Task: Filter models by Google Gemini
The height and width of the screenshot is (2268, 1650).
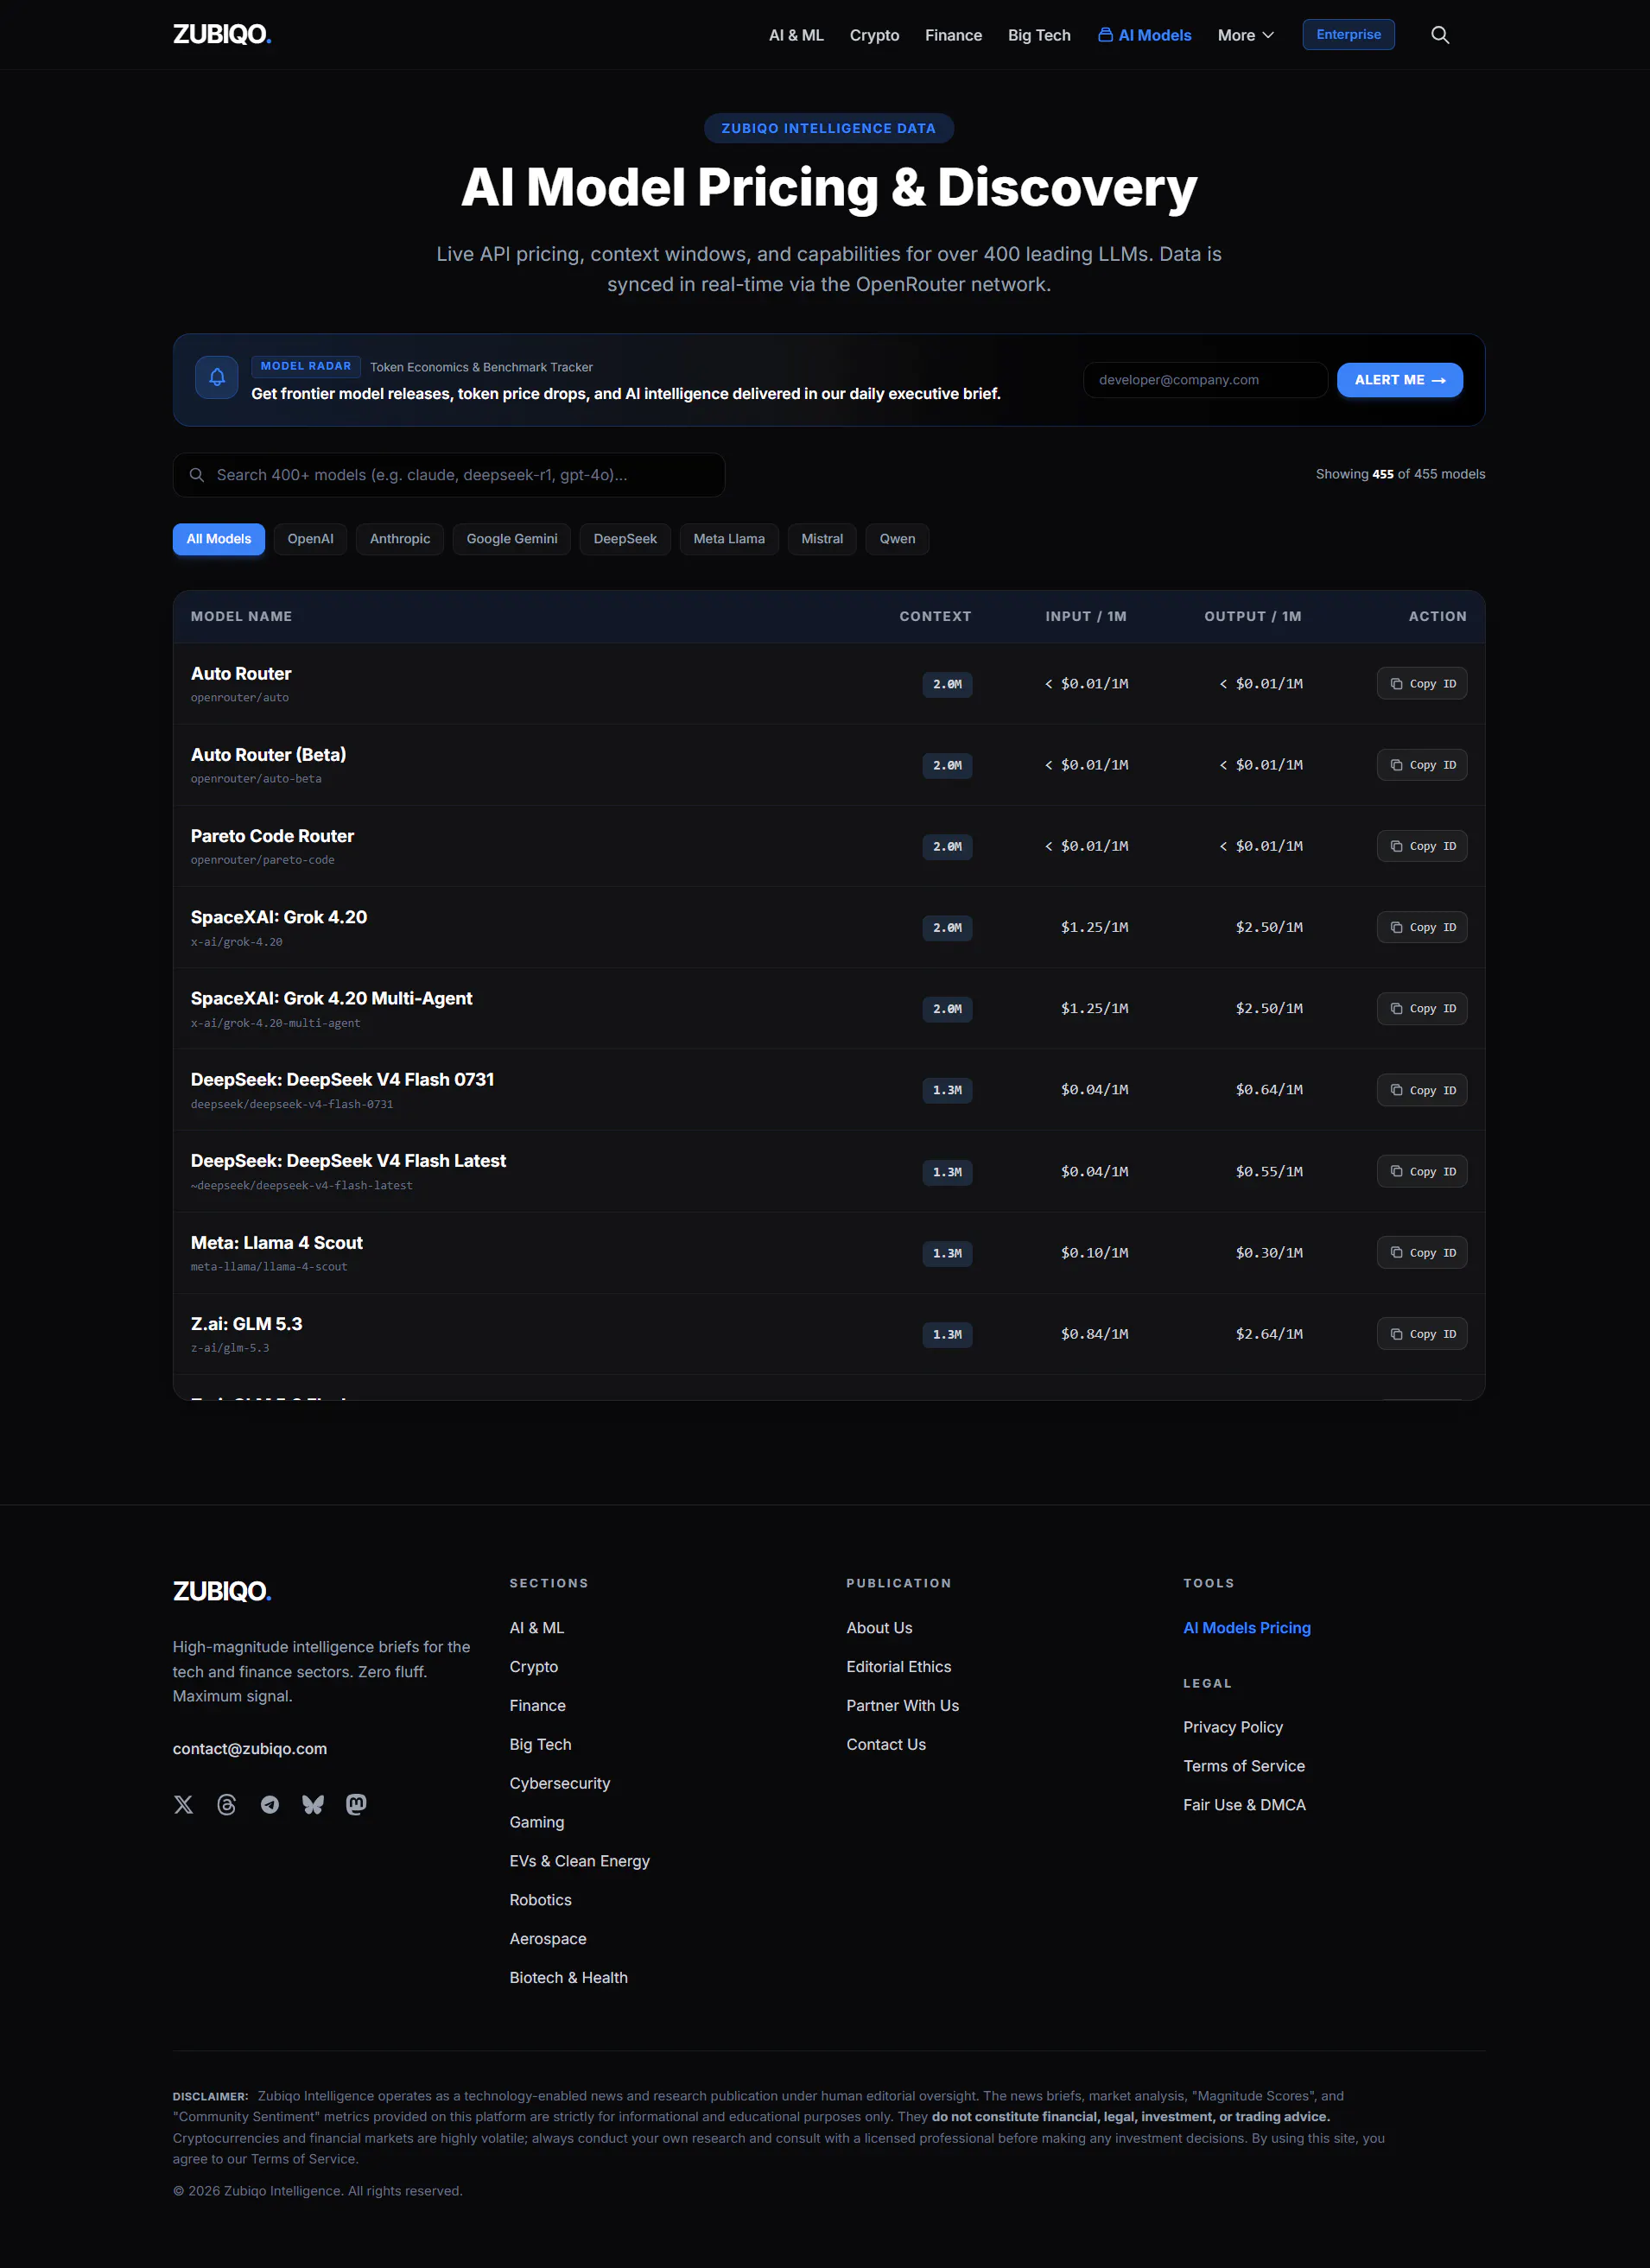Action: coord(512,539)
